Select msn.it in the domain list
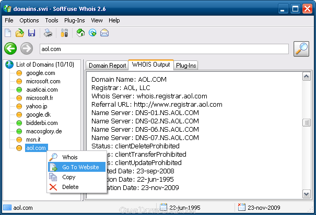Screen dimensions: 316x215 33,140
